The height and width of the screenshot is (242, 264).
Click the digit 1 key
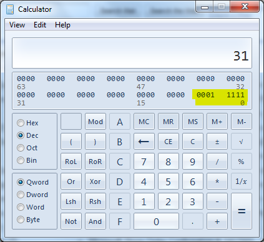[x=144, y=201]
